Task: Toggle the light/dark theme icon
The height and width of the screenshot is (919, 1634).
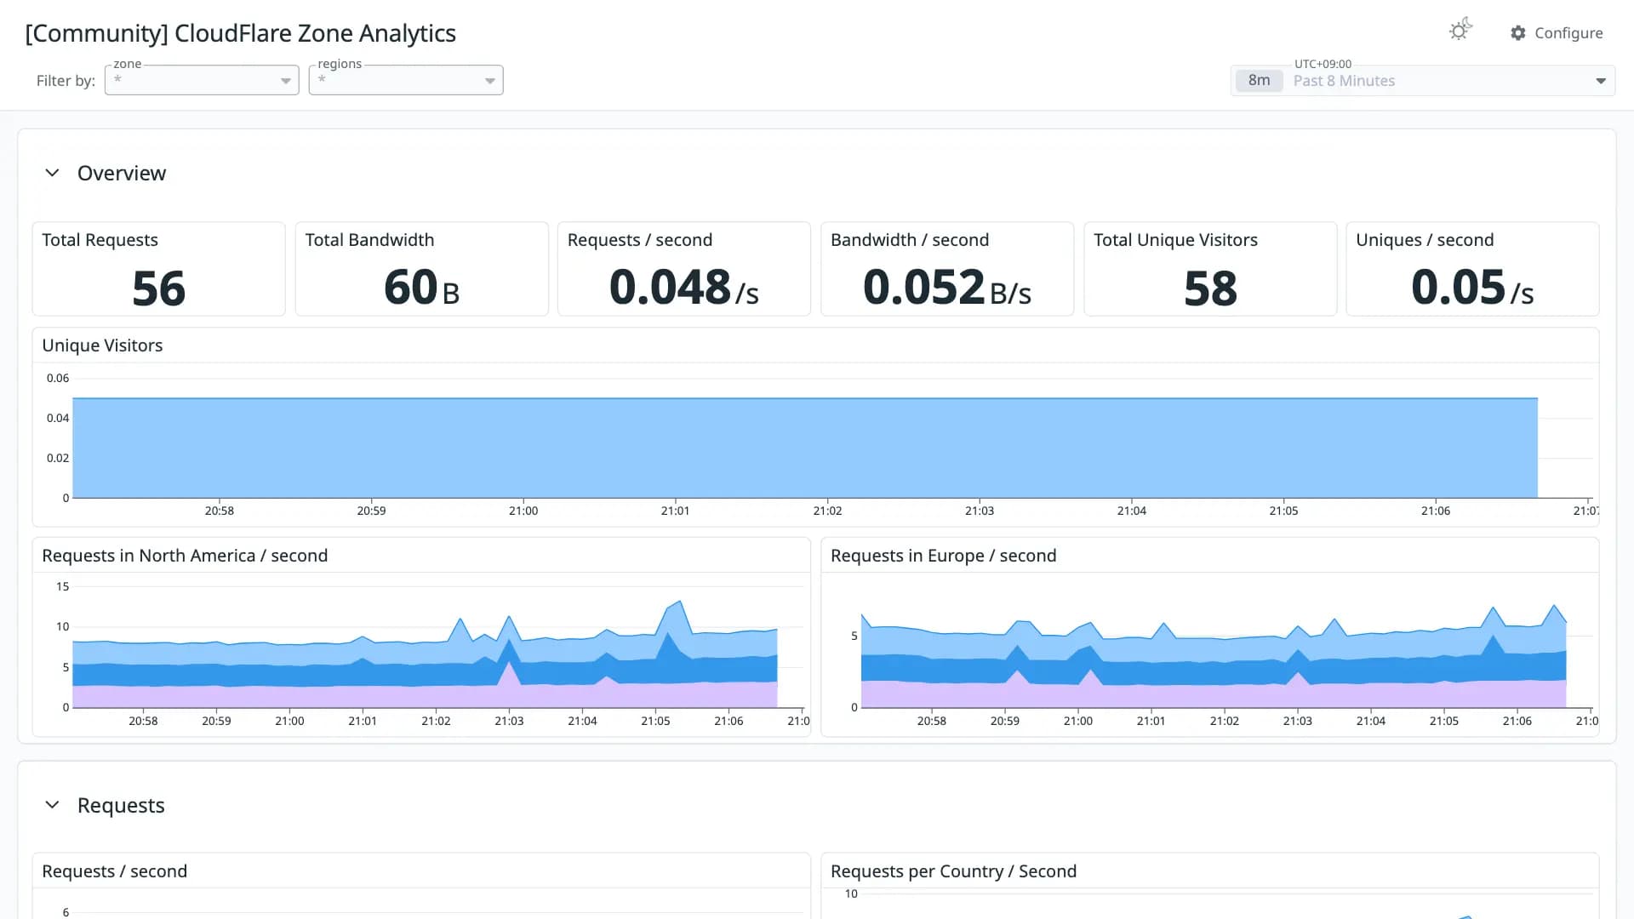Action: [1460, 31]
